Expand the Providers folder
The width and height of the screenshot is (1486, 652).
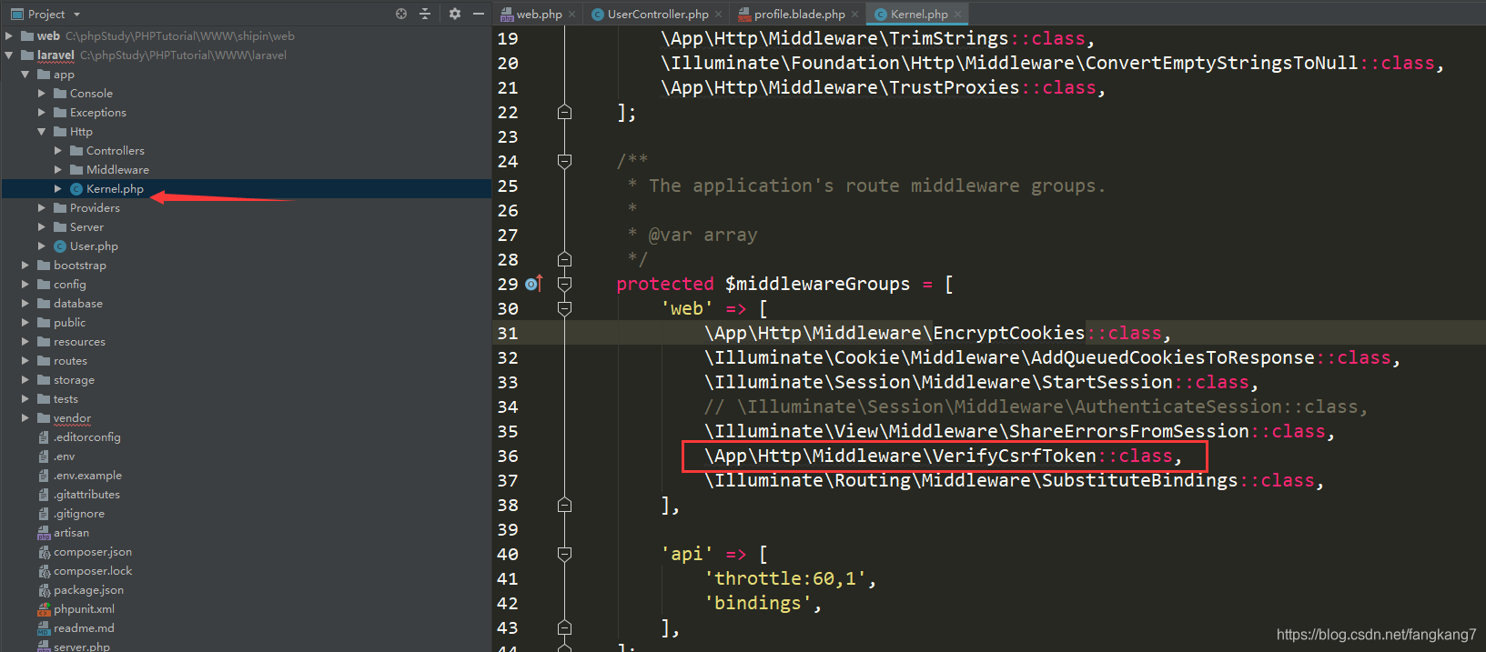coord(42,208)
